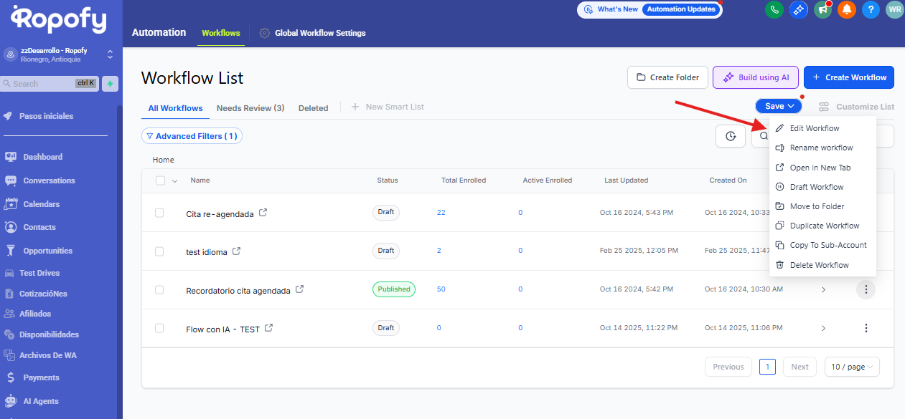Viewport: 905px width, 419px height.
Task: Expand the zzDesarrollo - Ropofy account switcher
Action: pyautogui.click(x=110, y=54)
